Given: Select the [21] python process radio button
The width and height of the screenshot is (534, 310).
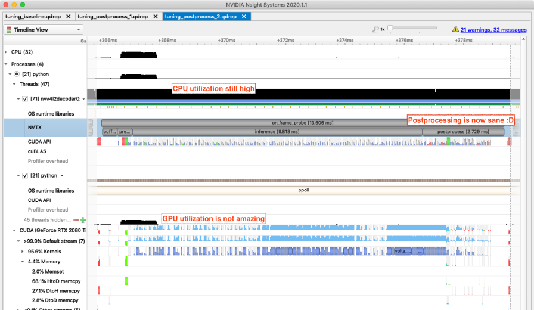Looking at the screenshot, I should pos(17,74).
